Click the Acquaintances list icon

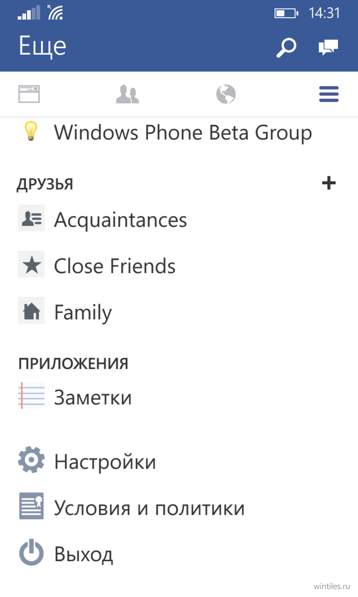31,218
